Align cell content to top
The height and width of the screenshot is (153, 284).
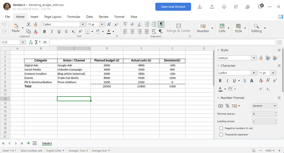pos(125,24)
